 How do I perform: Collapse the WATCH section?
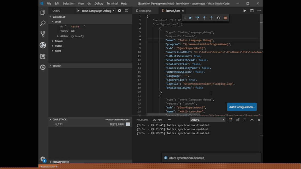pyautogui.click(x=90, y=66)
